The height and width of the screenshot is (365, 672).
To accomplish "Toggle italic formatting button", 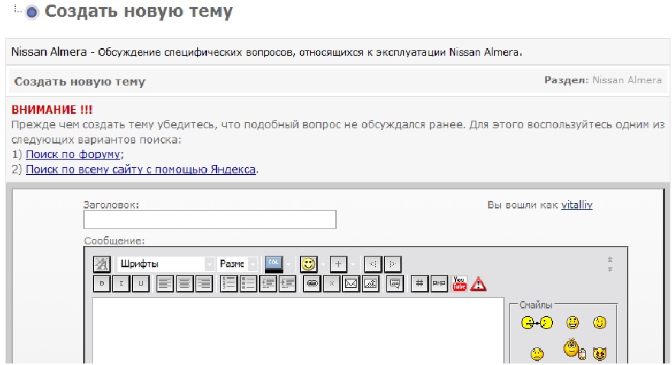I will pos(121,283).
